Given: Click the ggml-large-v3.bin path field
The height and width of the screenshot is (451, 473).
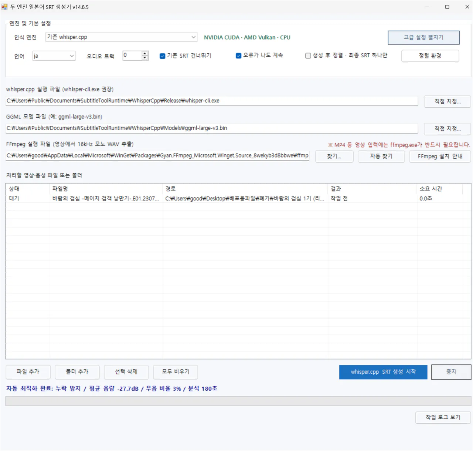Looking at the screenshot, I should click(x=212, y=128).
